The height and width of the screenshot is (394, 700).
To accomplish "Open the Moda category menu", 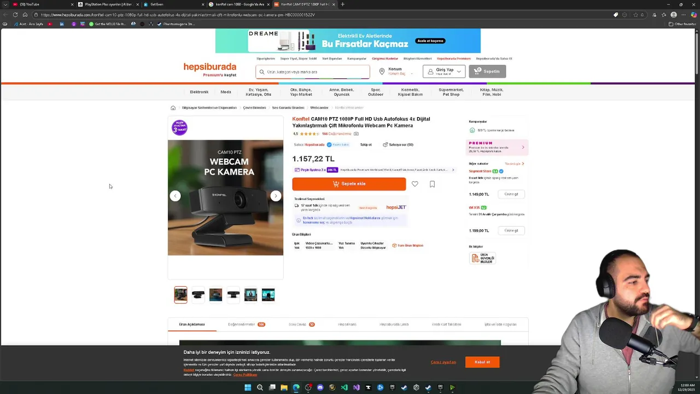I will [x=226, y=92].
